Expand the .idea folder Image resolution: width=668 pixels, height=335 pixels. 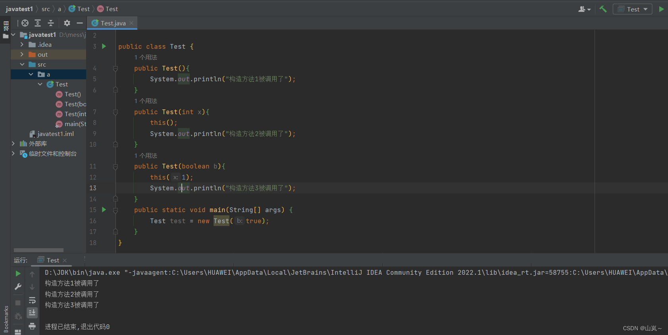pyautogui.click(x=22, y=44)
